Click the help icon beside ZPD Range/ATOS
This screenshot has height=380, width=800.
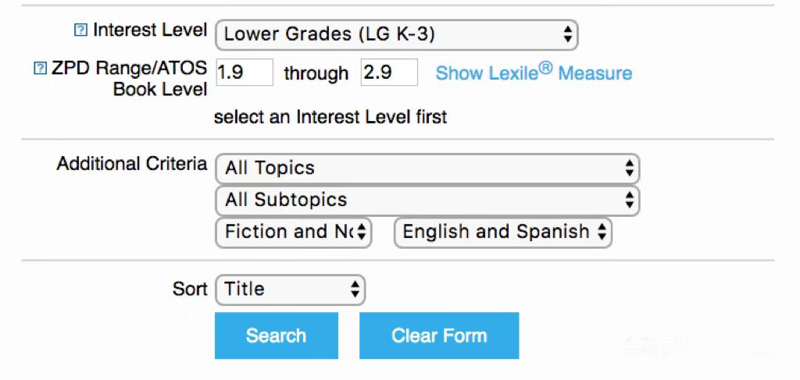coord(40,69)
